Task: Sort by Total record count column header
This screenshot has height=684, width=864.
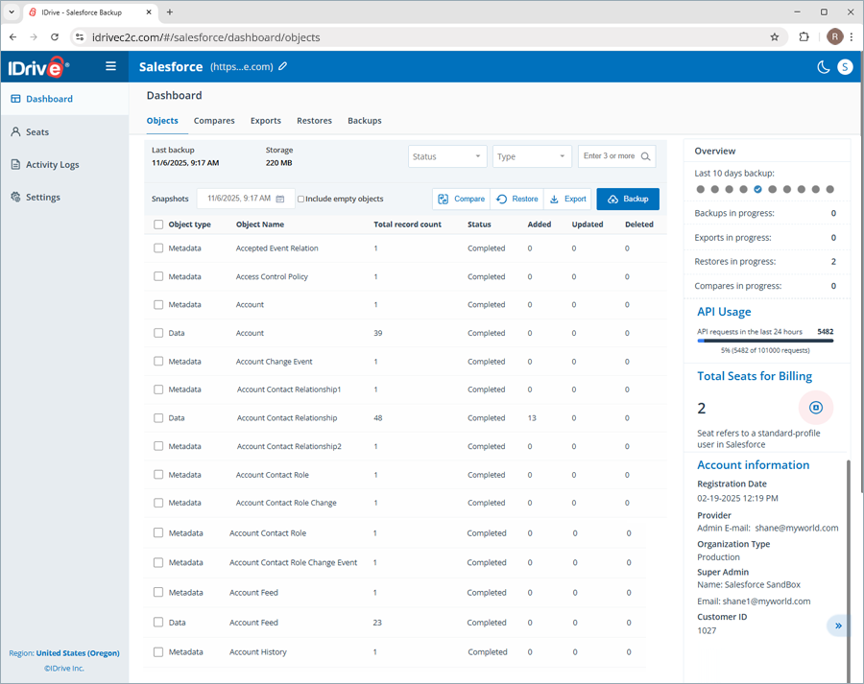Action: coord(407,224)
